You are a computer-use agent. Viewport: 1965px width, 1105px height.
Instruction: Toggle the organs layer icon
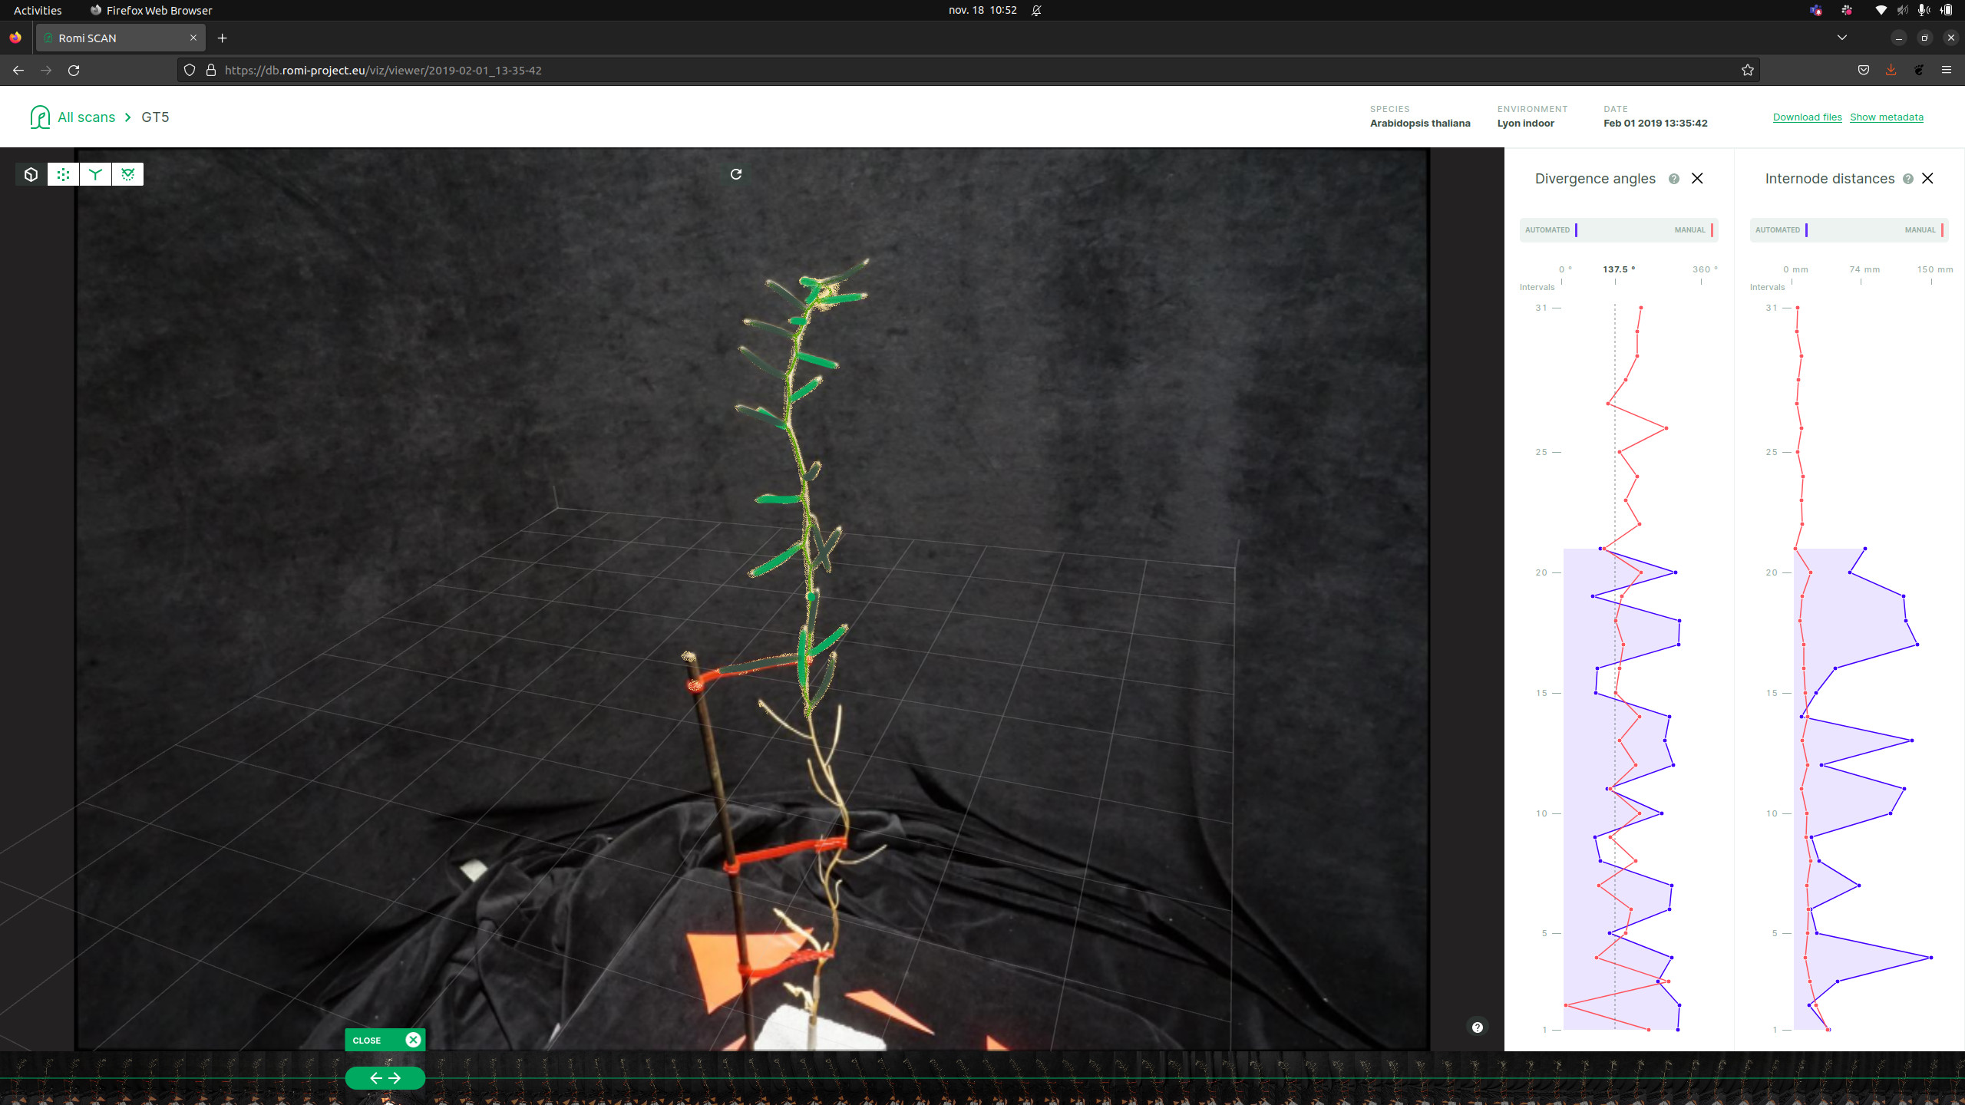(x=127, y=174)
